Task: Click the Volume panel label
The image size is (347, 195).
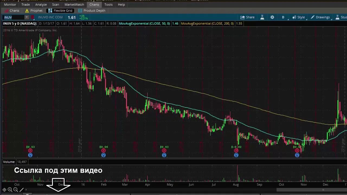Action: click(9, 162)
